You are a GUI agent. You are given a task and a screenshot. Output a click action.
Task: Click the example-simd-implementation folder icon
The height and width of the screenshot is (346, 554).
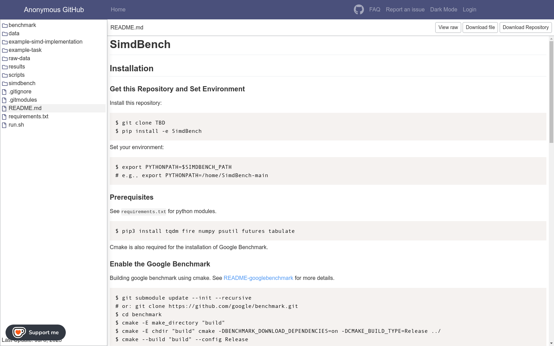coord(5,42)
